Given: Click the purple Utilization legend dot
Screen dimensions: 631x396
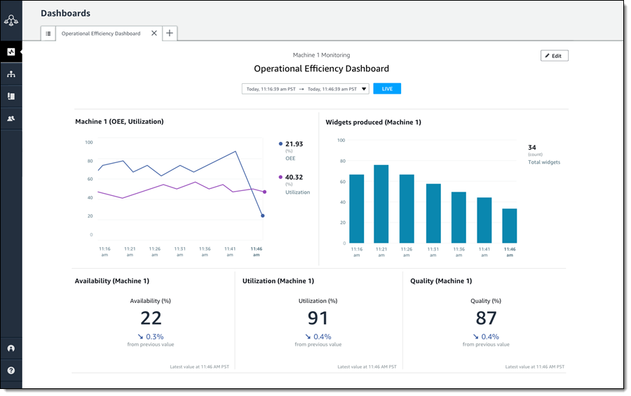Looking at the screenshot, I should pos(280,178).
